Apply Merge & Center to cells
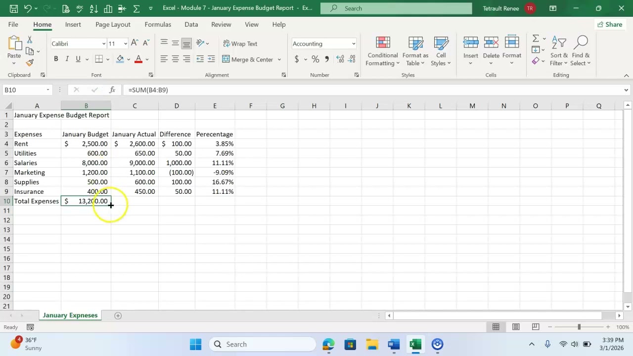The image size is (633, 356). [x=248, y=59]
